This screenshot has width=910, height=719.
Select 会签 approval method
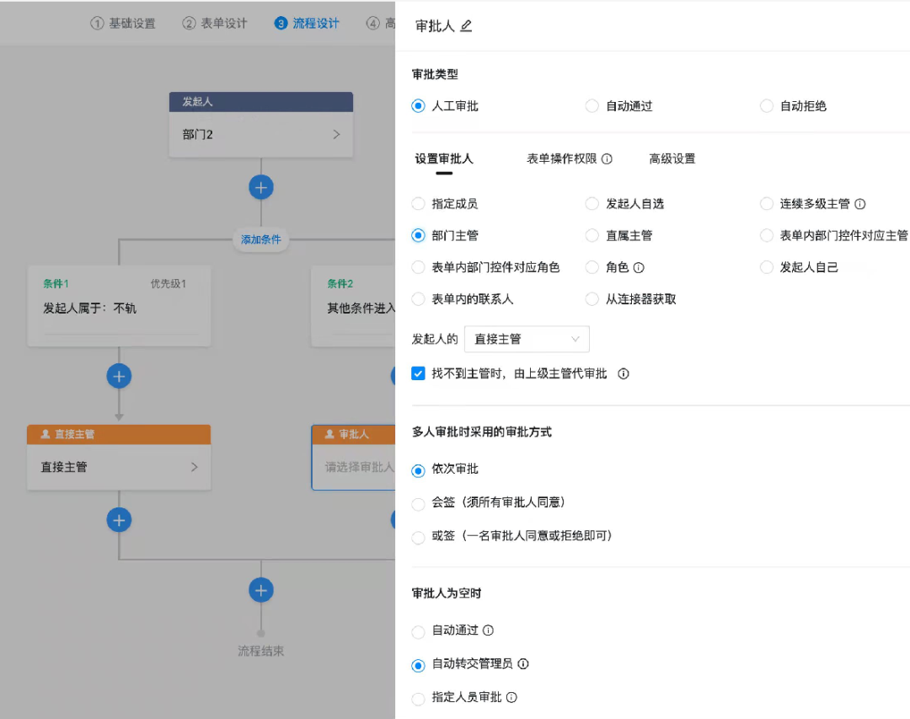click(418, 504)
